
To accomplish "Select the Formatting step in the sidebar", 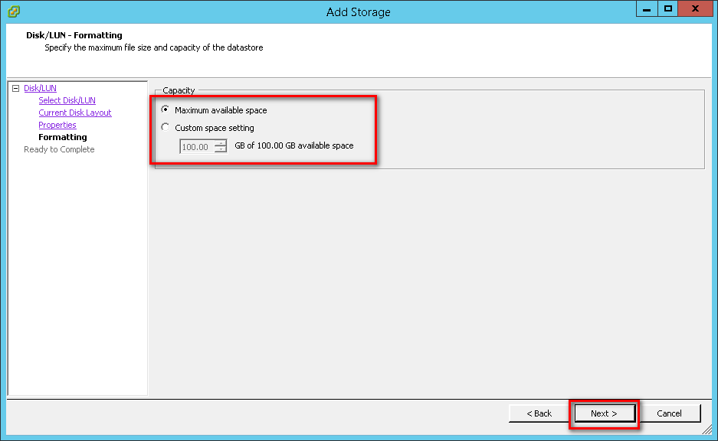I will [x=63, y=138].
